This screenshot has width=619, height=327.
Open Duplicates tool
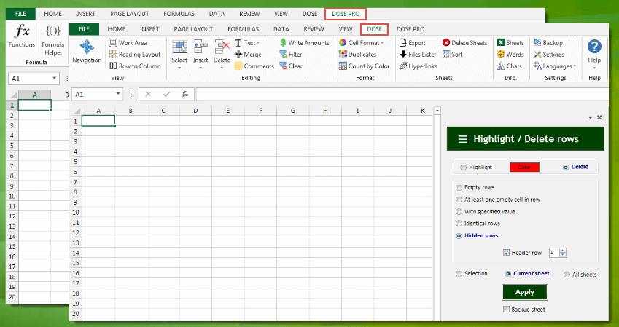(x=357, y=55)
